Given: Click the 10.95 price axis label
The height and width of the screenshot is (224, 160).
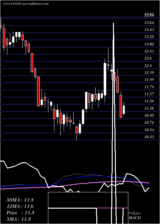Looking at the screenshot, I should 149,116.
